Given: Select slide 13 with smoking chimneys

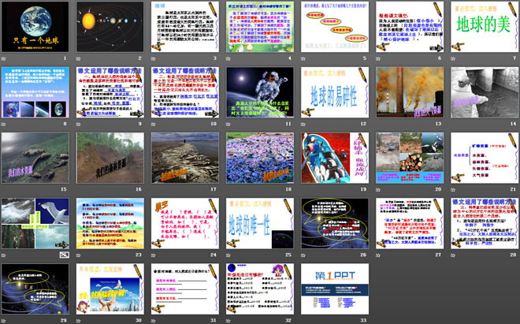Looking at the screenshot, I should [x=410, y=92].
